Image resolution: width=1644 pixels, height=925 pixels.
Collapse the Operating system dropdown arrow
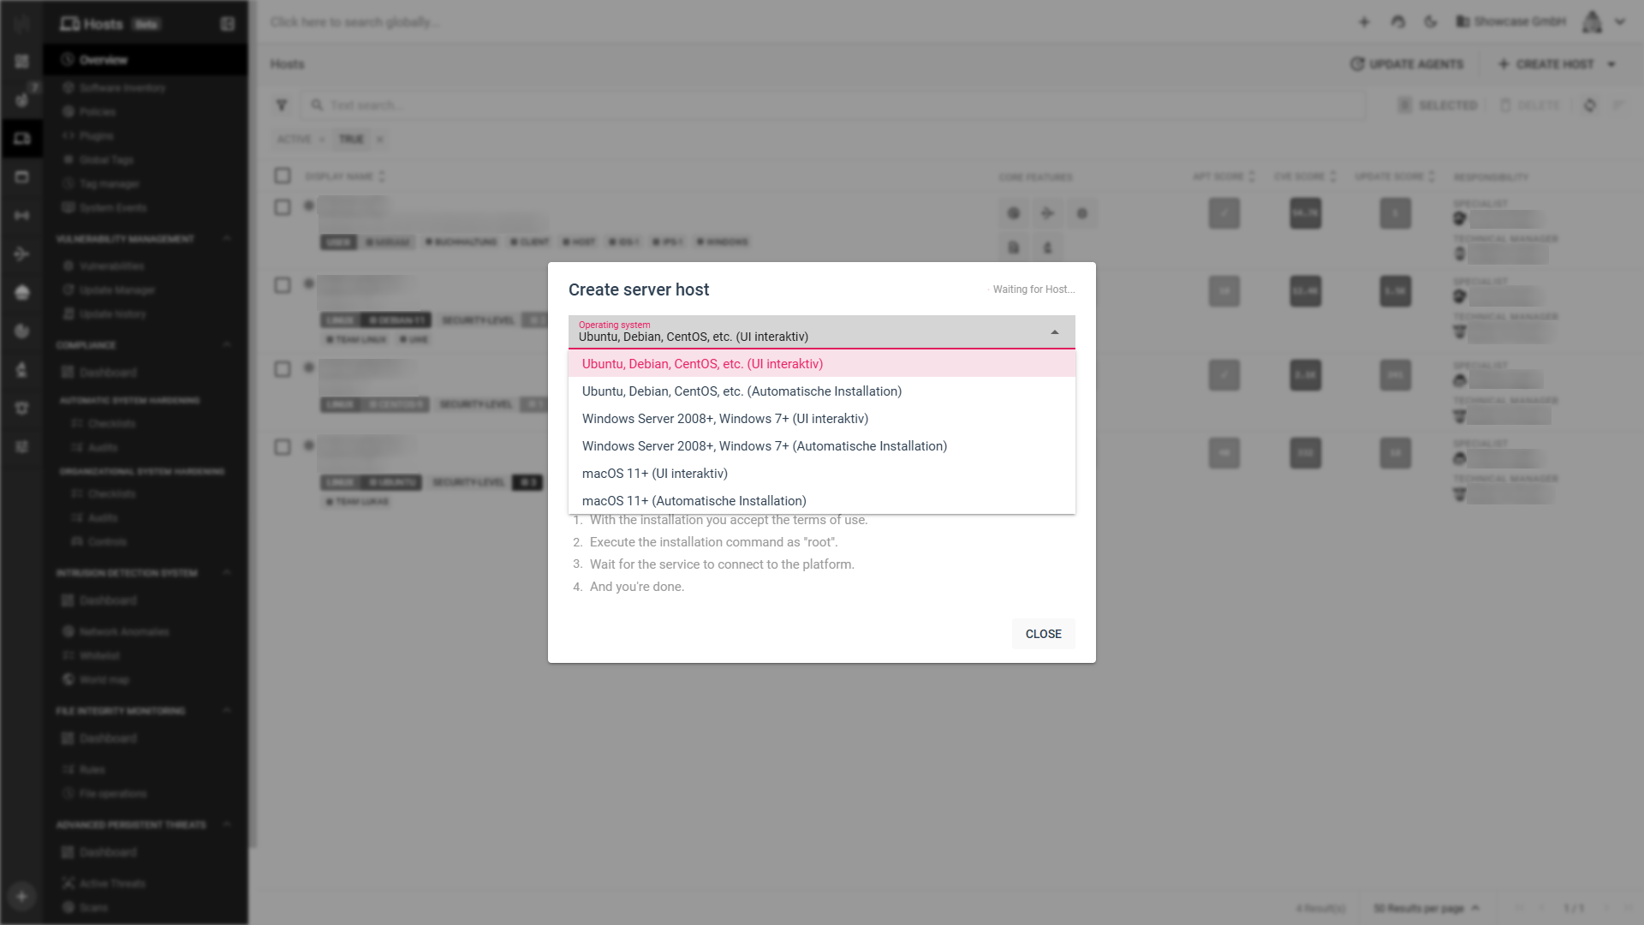click(1054, 332)
